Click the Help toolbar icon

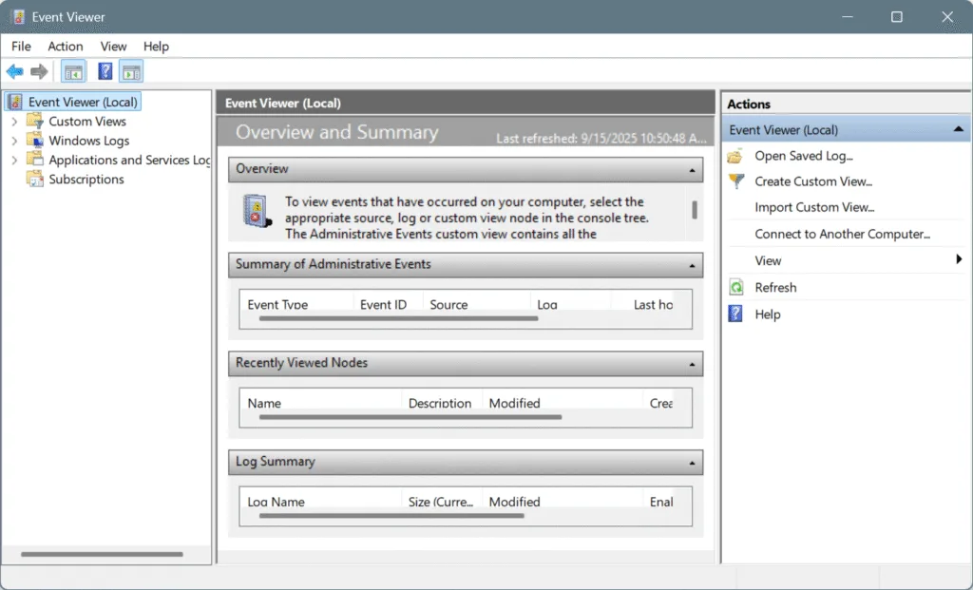104,70
